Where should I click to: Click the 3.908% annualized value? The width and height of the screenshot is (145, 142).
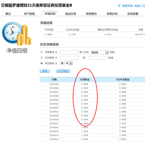coord(123,131)
